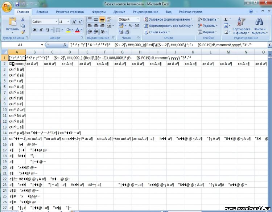Toggle italic formatting К

click(41, 30)
